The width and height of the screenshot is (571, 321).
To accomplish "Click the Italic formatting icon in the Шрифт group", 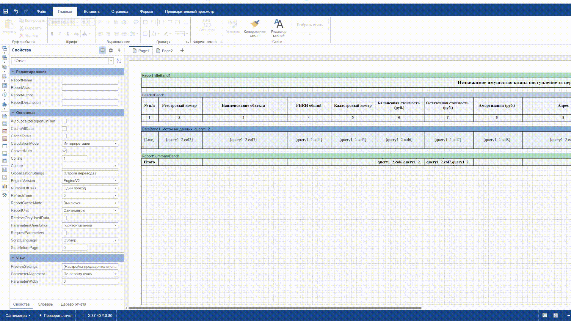I will click(60, 34).
